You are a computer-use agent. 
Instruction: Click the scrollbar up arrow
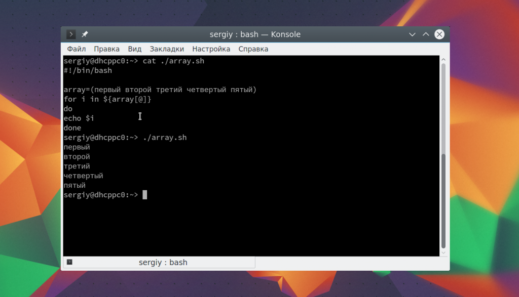[x=443, y=60]
